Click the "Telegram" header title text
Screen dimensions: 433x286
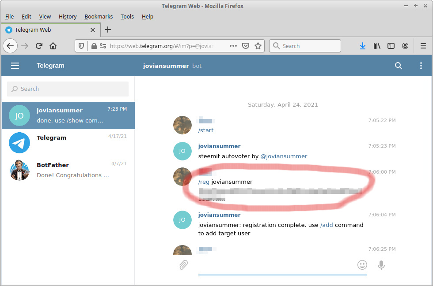click(x=50, y=66)
